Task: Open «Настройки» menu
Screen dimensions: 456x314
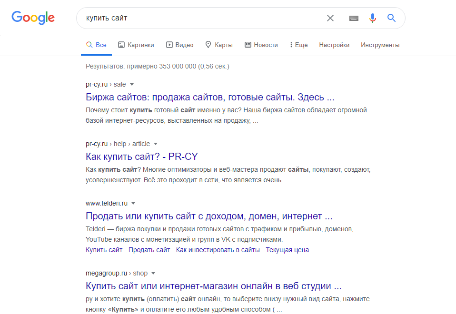Action: [334, 45]
